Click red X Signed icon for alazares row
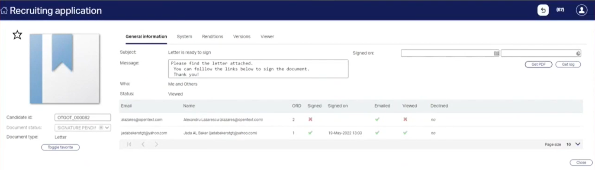The image size is (595, 170). (x=310, y=119)
